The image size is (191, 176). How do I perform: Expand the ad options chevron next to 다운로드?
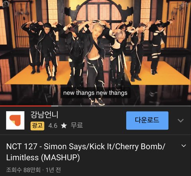tap(181, 120)
